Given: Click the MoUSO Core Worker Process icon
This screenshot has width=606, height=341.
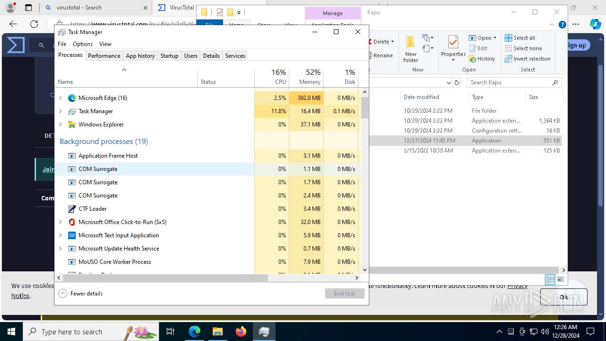Looking at the screenshot, I should pyautogui.click(x=72, y=262).
